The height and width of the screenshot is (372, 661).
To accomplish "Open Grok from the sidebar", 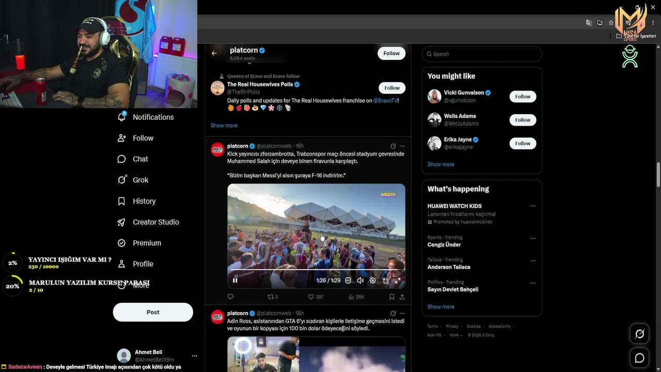I will point(133,180).
